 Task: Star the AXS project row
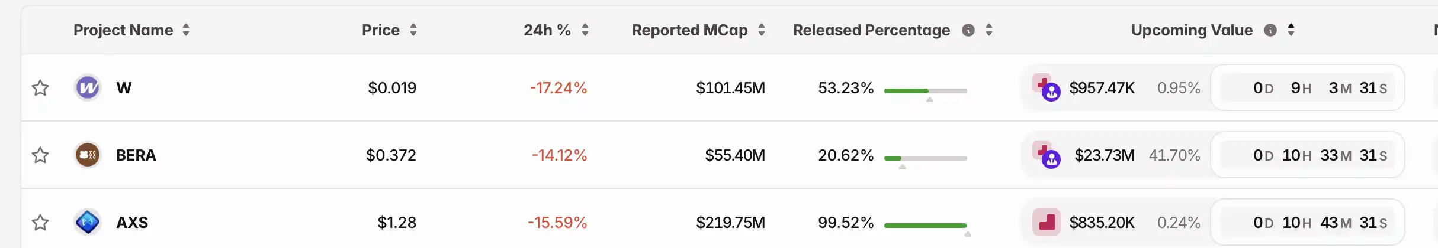pos(40,223)
